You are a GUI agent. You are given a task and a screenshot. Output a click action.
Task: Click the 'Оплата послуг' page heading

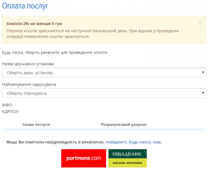[25, 6]
